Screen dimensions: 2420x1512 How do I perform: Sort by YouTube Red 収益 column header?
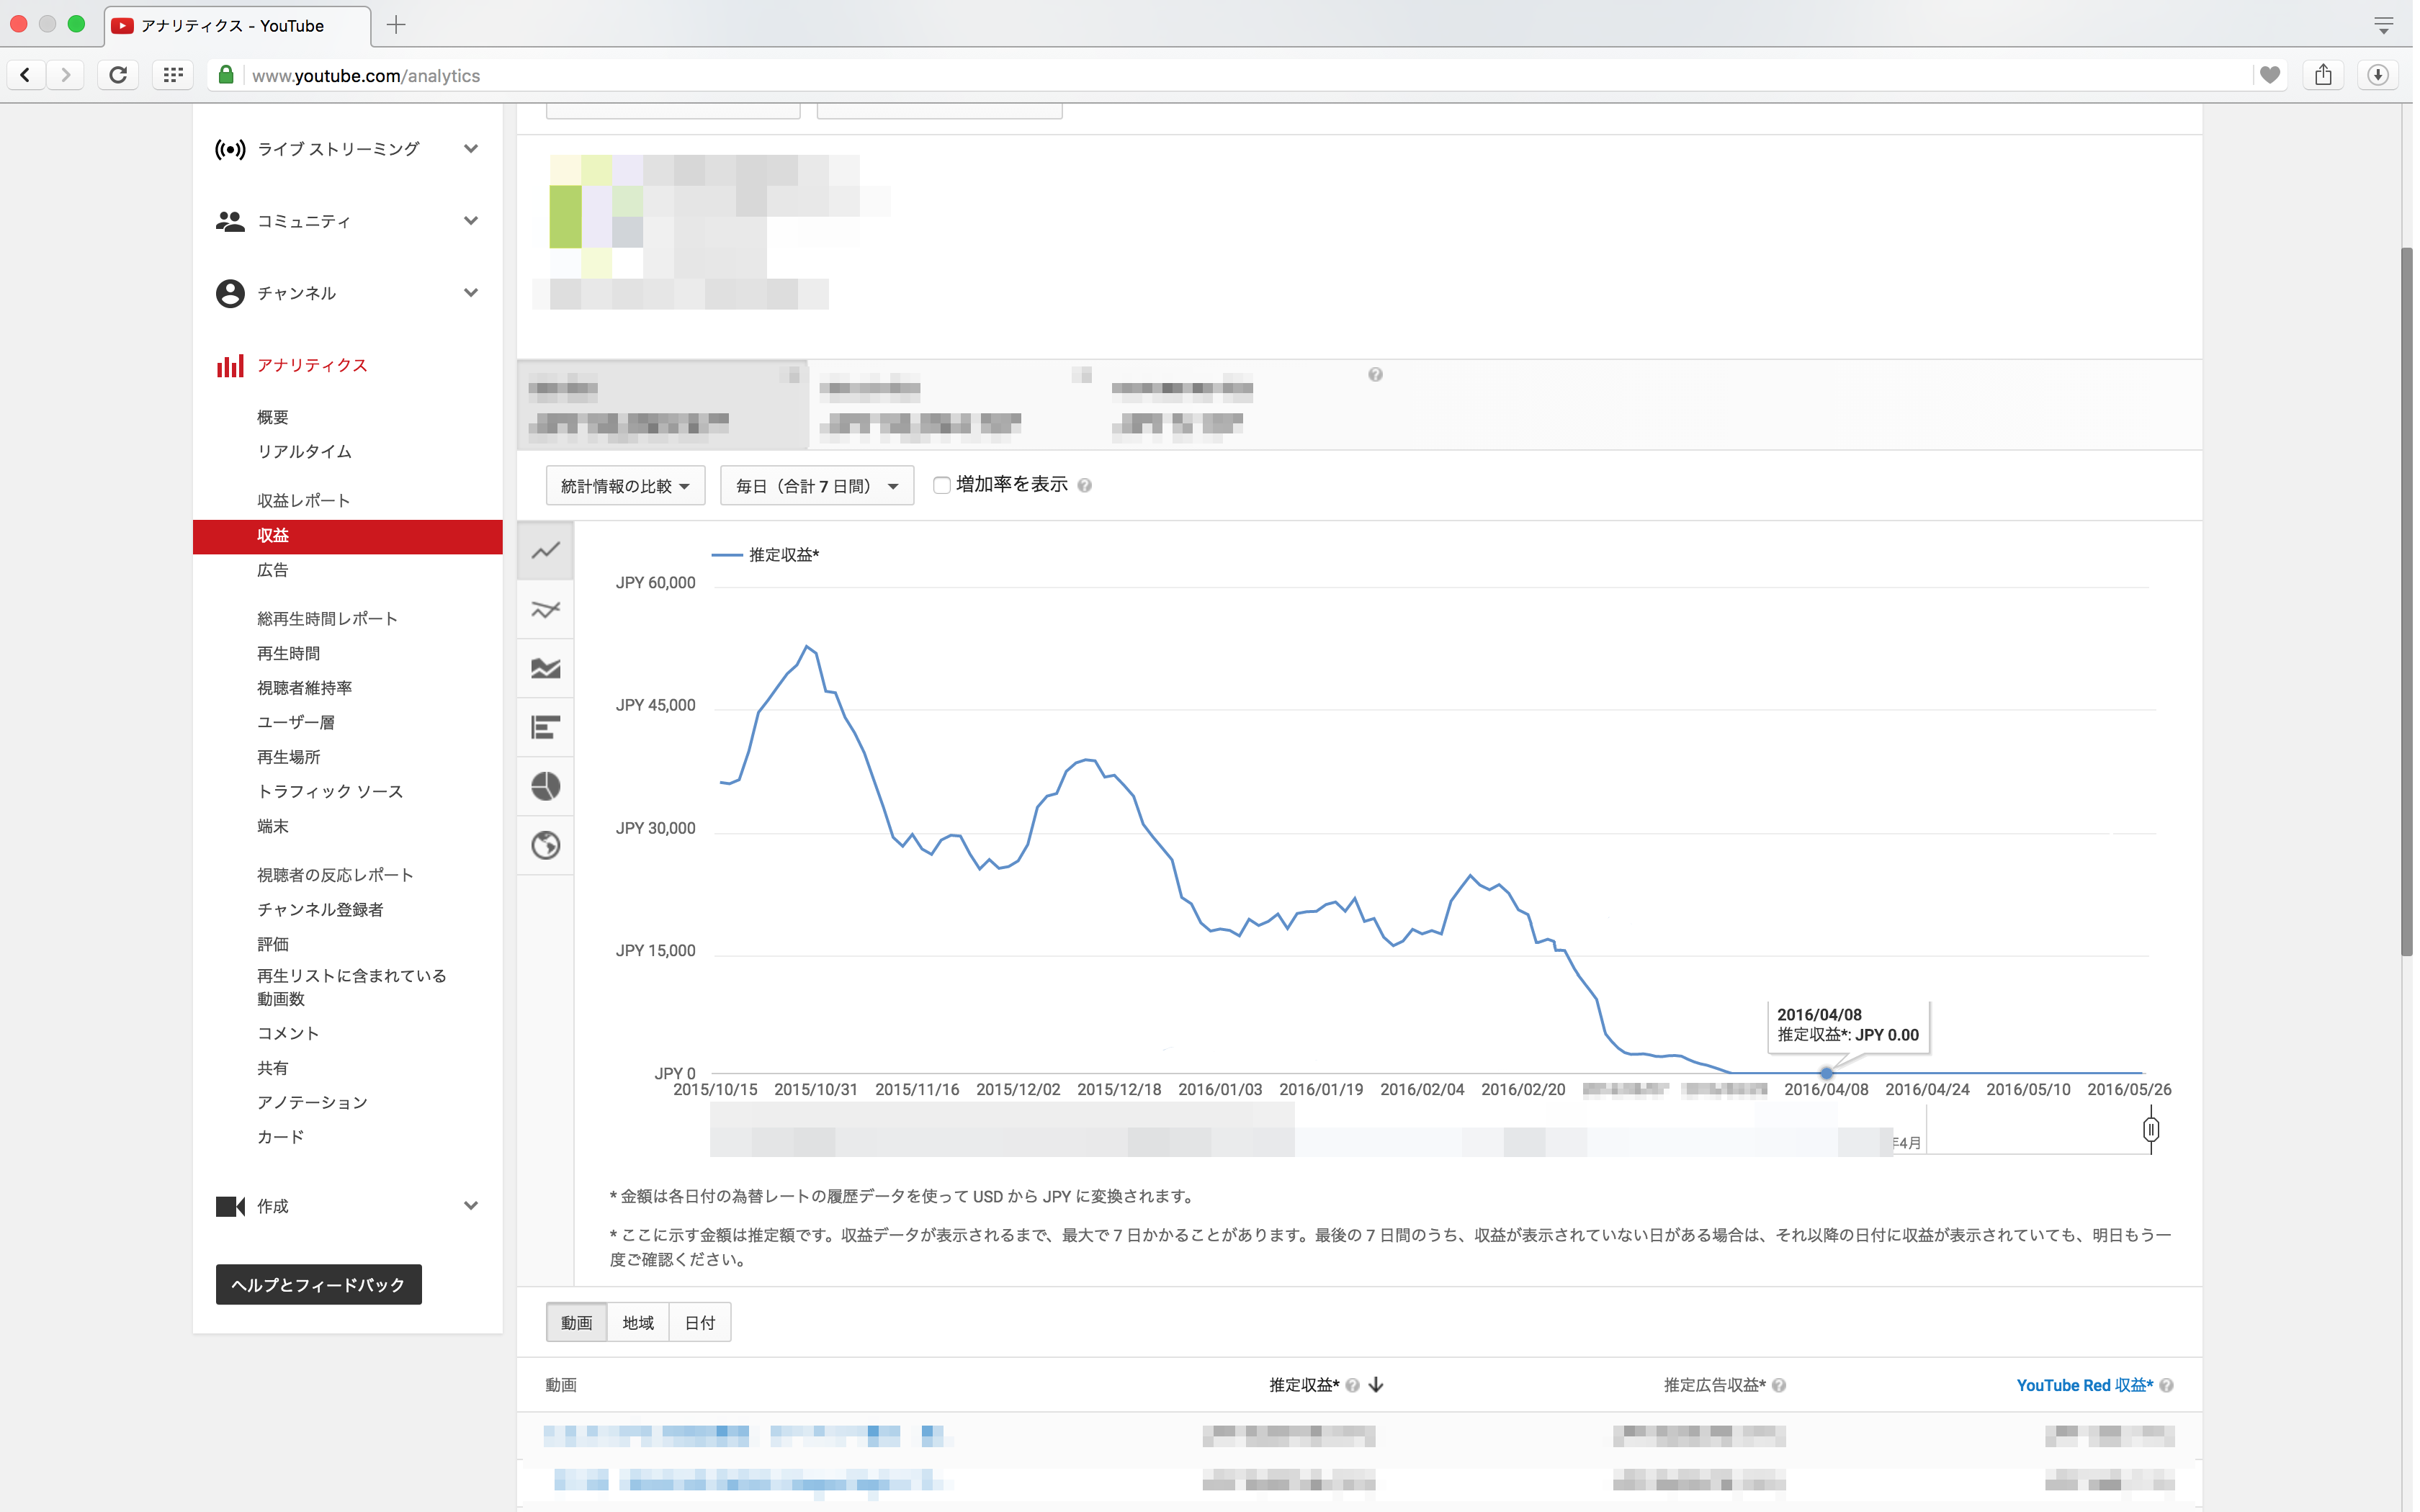point(2084,1385)
